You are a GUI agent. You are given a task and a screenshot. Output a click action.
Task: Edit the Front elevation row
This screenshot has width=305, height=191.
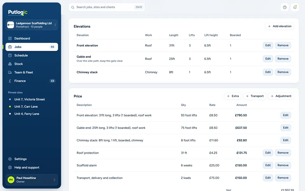268,46
